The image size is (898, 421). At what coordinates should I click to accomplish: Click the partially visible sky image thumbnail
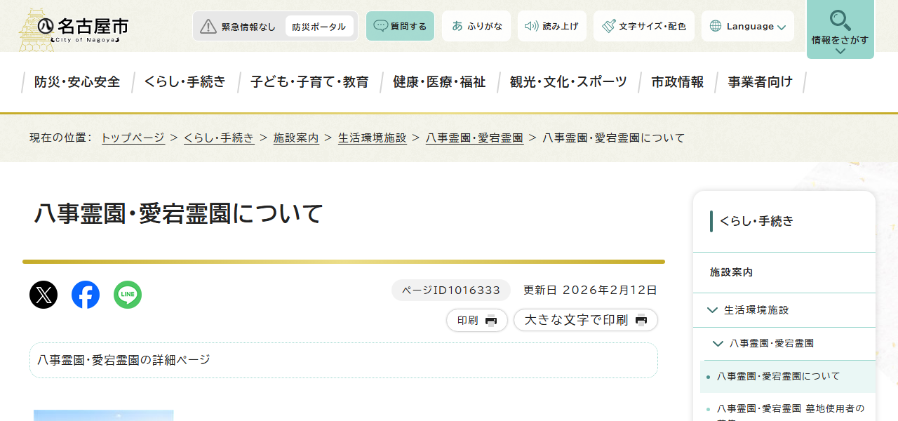tap(103, 415)
